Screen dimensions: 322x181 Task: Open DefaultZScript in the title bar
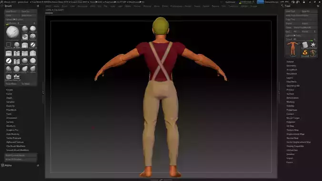(272, 2)
